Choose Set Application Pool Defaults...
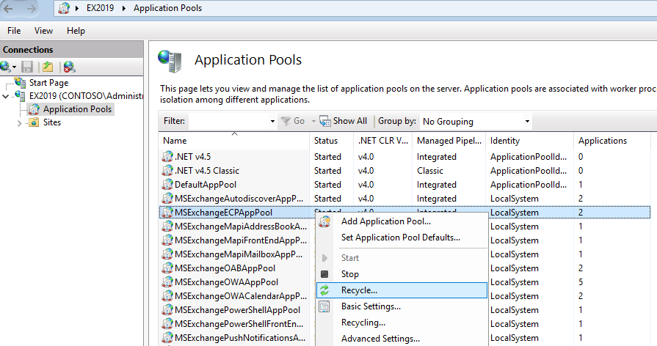The height and width of the screenshot is (346, 657). pos(402,238)
